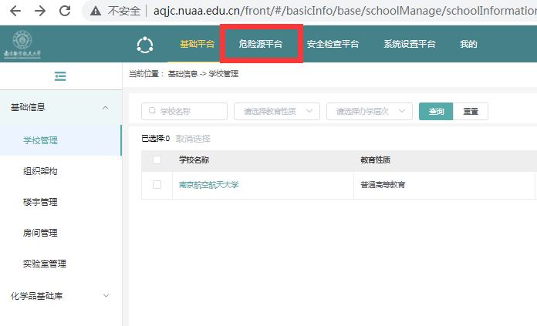This screenshot has height=326, width=537.
Task: Click the 查询 search button
Action: tap(436, 112)
